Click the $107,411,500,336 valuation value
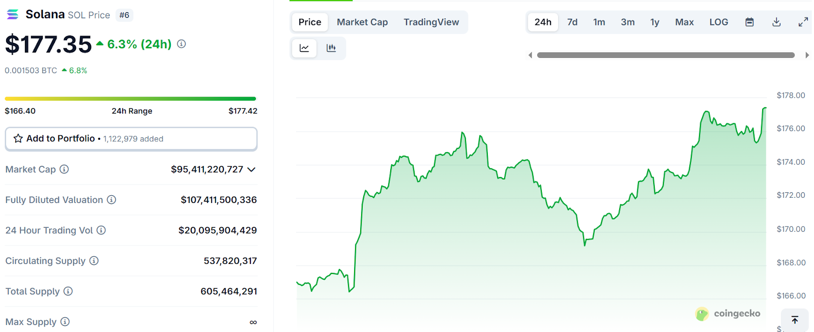The width and height of the screenshot is (814, 332). 219,200
